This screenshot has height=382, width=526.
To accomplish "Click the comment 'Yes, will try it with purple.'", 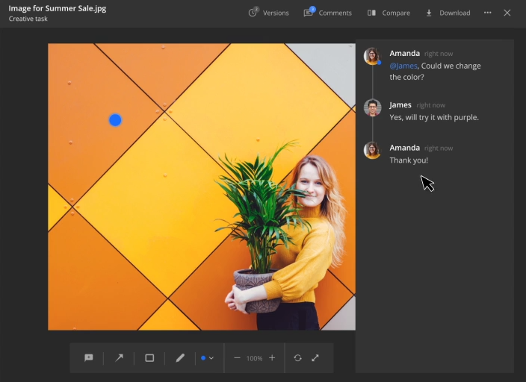I will pyautogui.click(x=434, y=117).
